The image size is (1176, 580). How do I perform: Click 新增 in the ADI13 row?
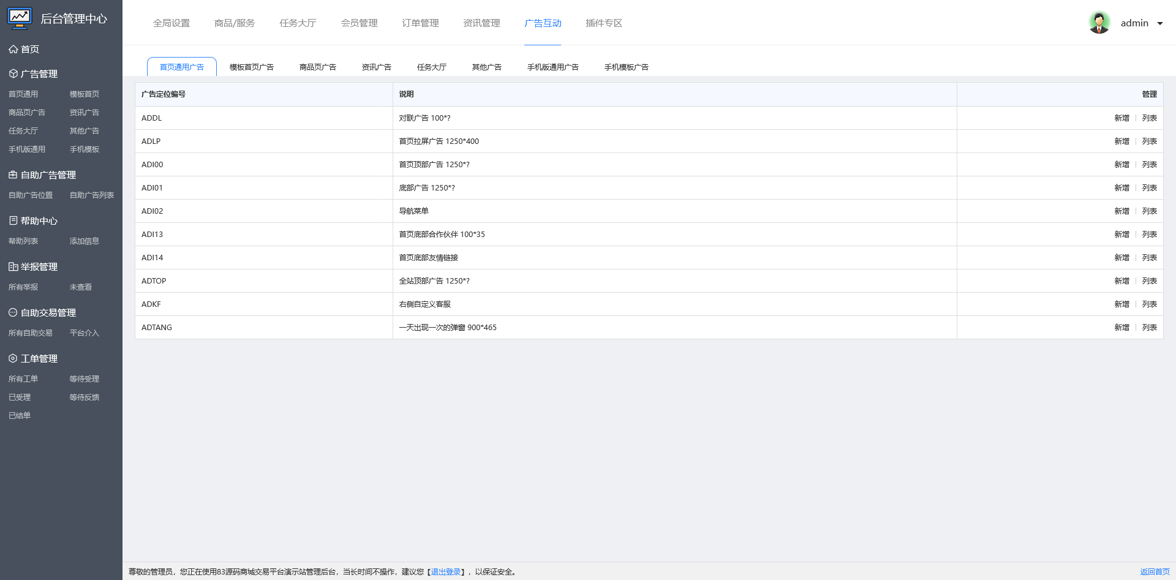point(1121,235)
